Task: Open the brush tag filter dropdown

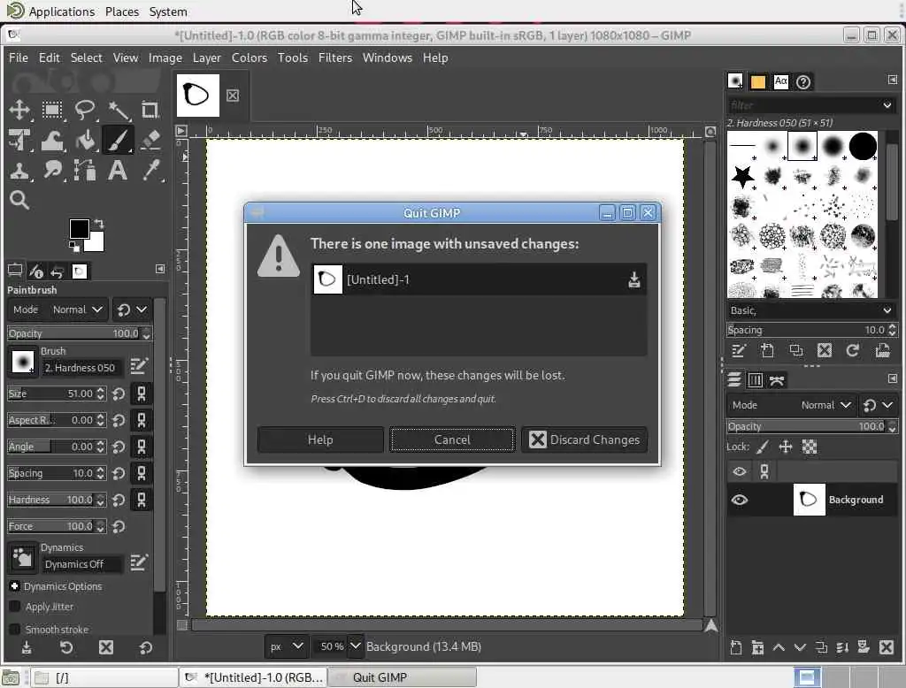Action: click(x=887, y=105)
